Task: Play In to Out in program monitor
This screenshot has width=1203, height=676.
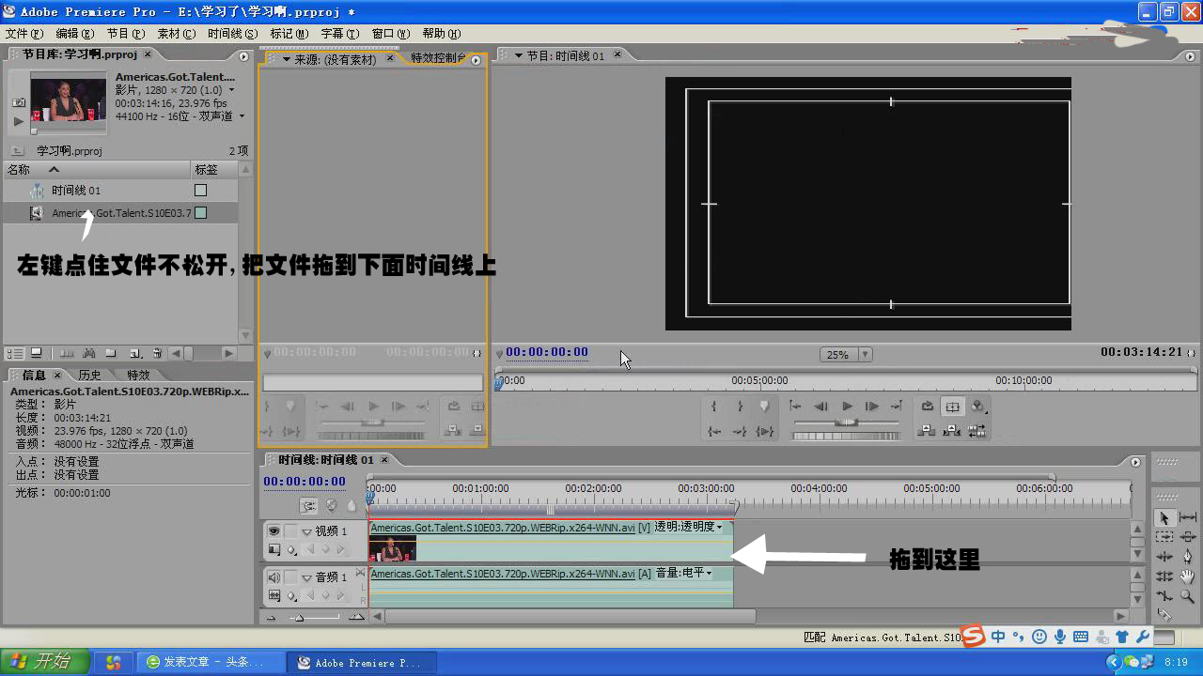Action: (764, 431)
